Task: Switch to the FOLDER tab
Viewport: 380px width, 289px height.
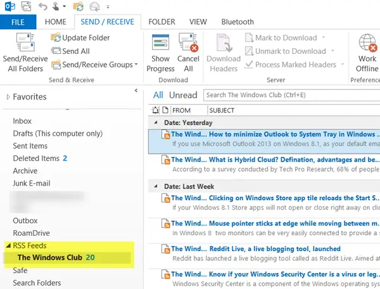Action: click(161, 22)
